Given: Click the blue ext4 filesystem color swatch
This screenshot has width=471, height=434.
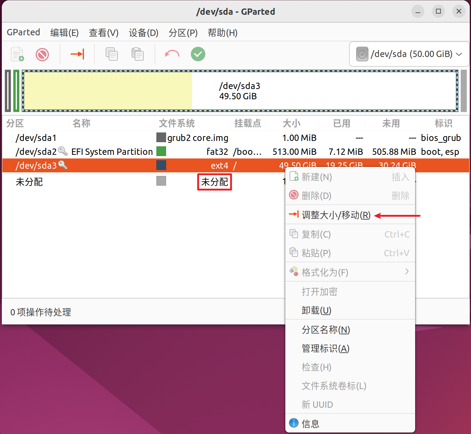Looking at the screenshot, I should [161, 165].
